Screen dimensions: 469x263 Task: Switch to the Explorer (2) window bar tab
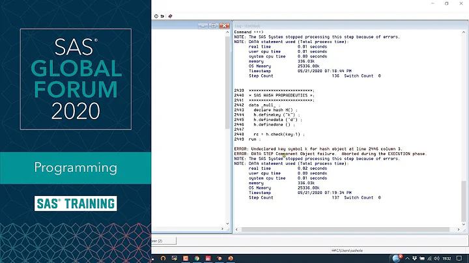(x=163, y=241)
